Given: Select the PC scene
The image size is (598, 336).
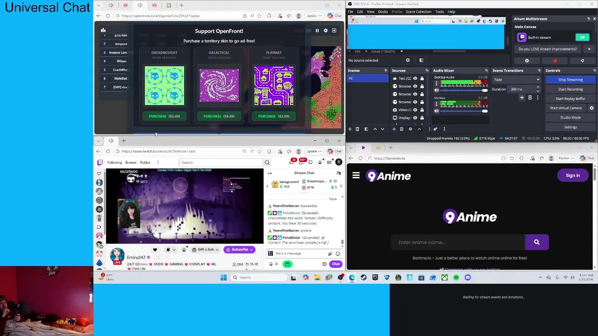Looking at the screenshot, I should click(367, 78).
